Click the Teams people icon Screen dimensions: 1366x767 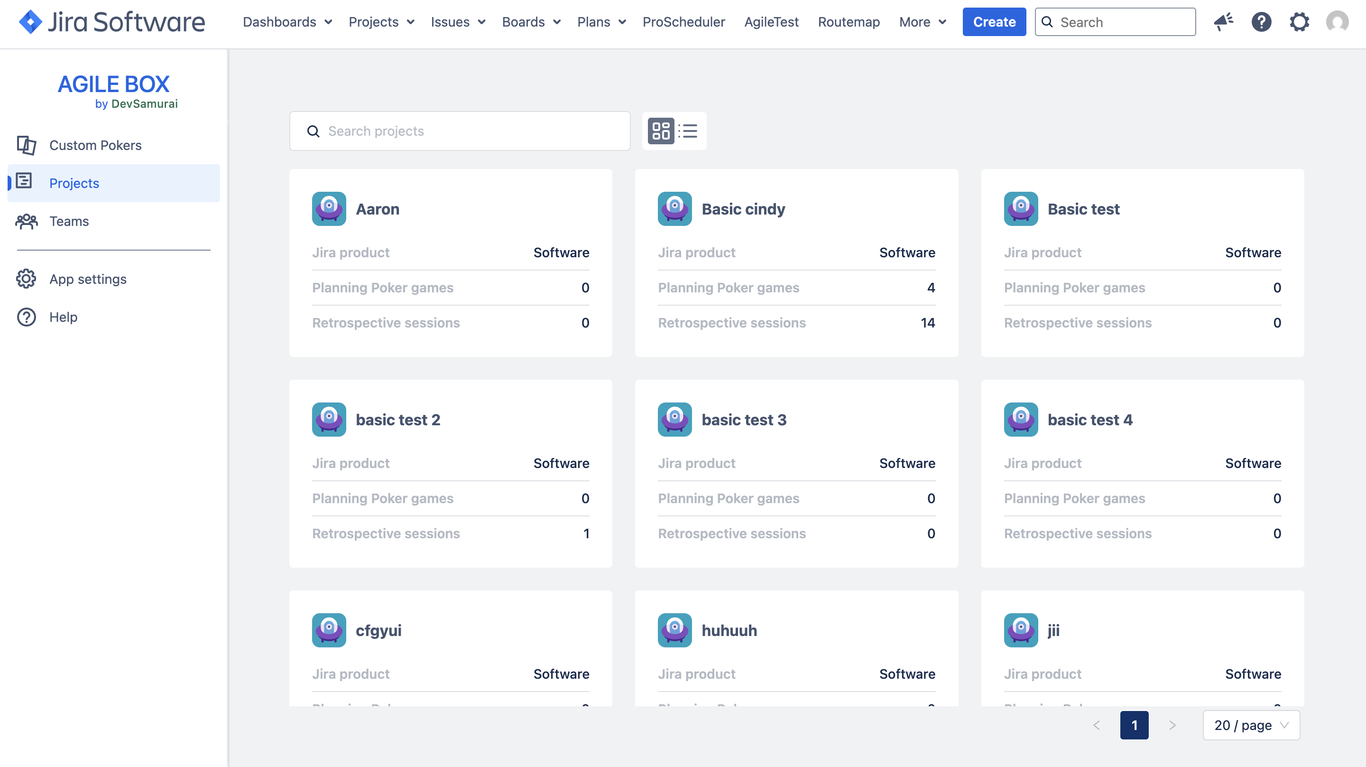26,221
